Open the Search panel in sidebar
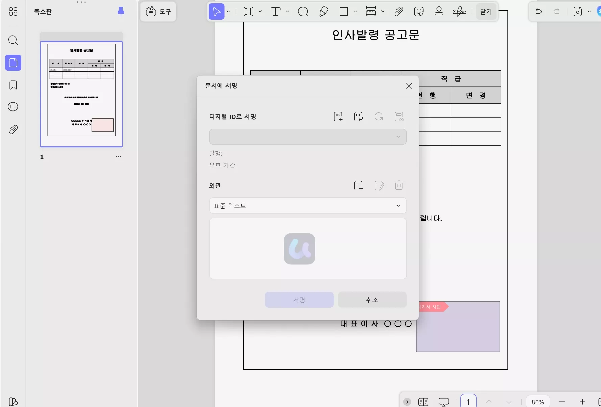Screen dimensions: 601x407 click(13, 40)
